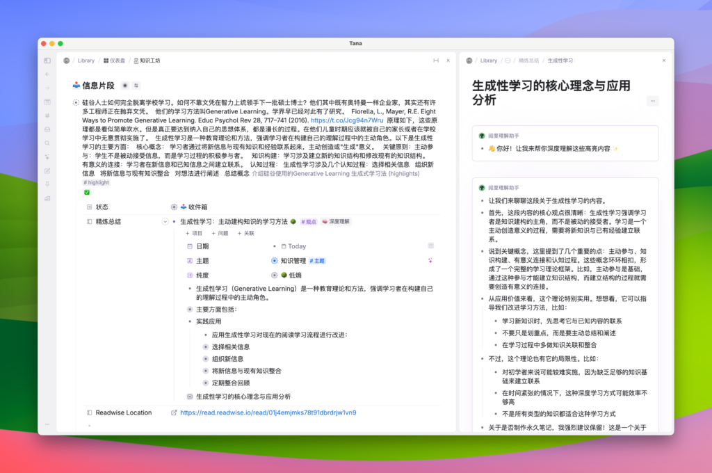Click the chat icon before 生成性学习的核心理念与应用分析
The width and height of the screenshot is (712, 473).
(190, 396)
